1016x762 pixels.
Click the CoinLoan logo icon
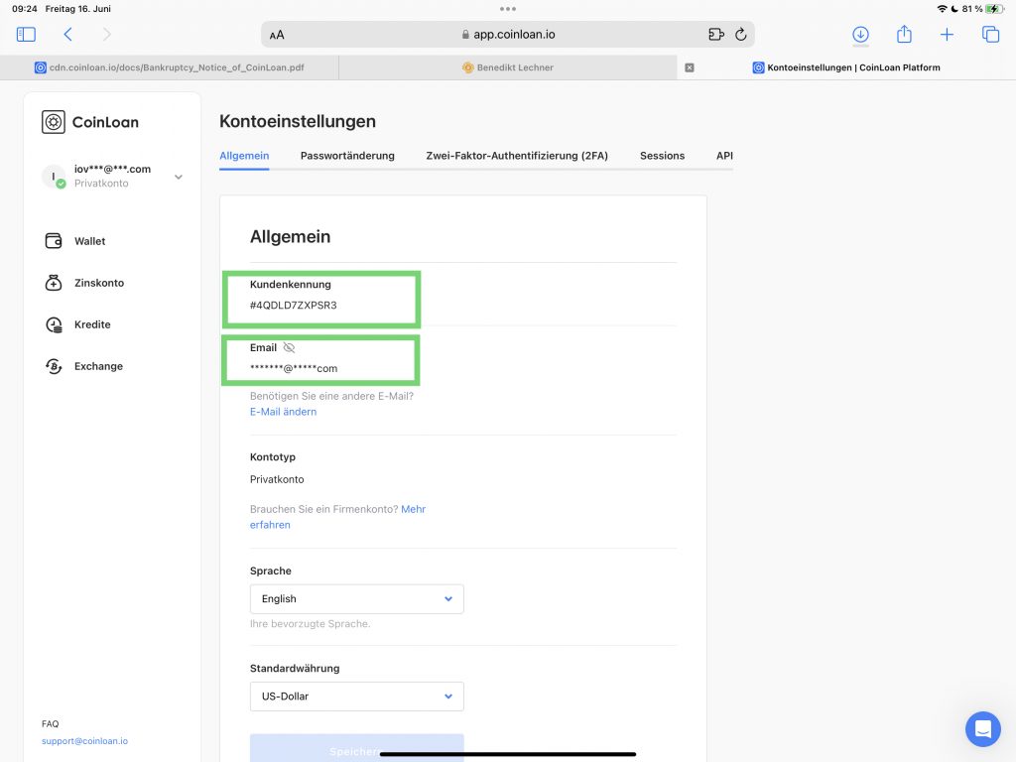pos(54,122)
